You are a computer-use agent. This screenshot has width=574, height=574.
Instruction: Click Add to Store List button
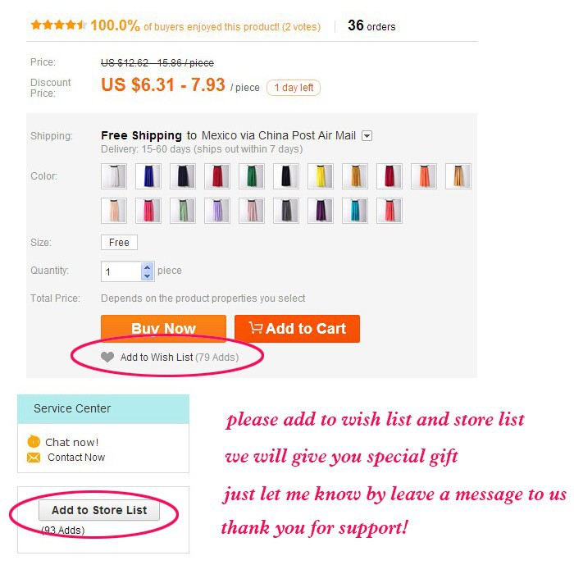[x=99, y=510]
